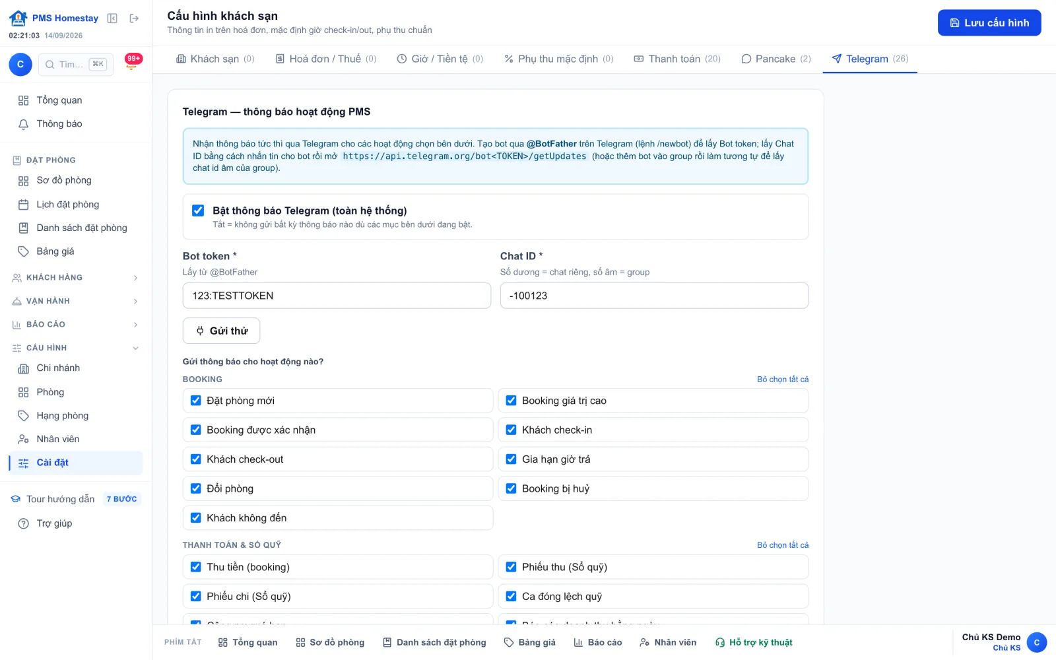Open Cài đặt in the sidebar
This screenshot has height=660, width=1056.
[76, 463]
